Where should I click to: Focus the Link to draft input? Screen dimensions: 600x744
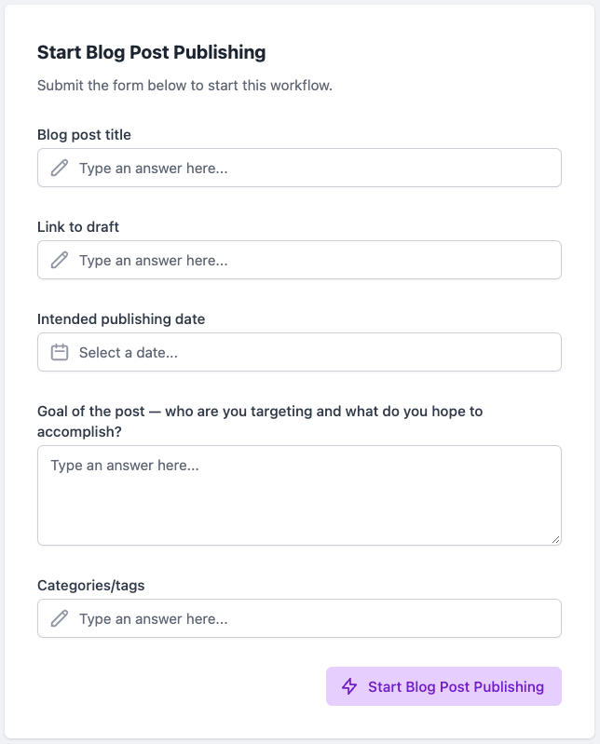pos(299,260)
